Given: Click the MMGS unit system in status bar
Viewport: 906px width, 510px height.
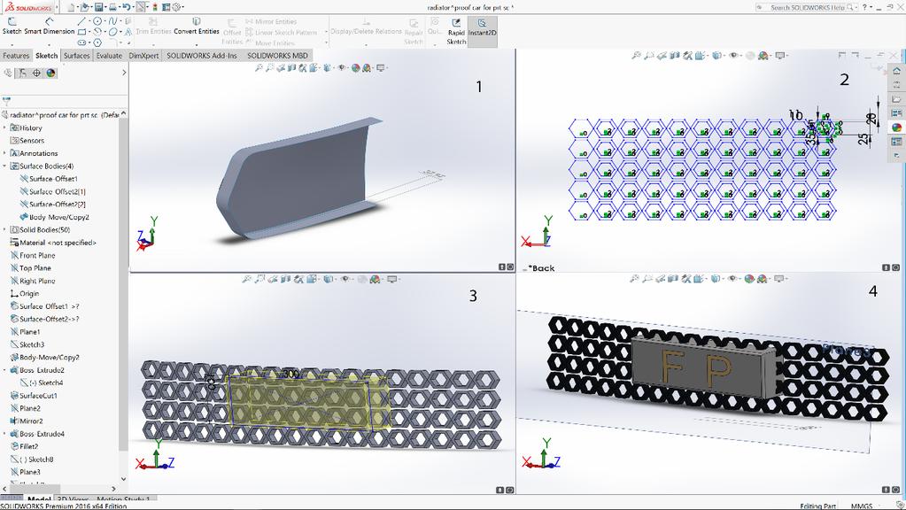Looking at the screenshot, I should (x=862, y=506).
